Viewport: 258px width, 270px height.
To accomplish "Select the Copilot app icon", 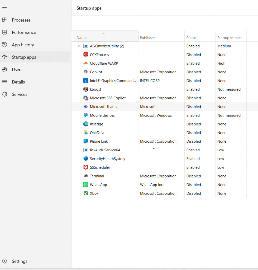I will pos(86,72).
